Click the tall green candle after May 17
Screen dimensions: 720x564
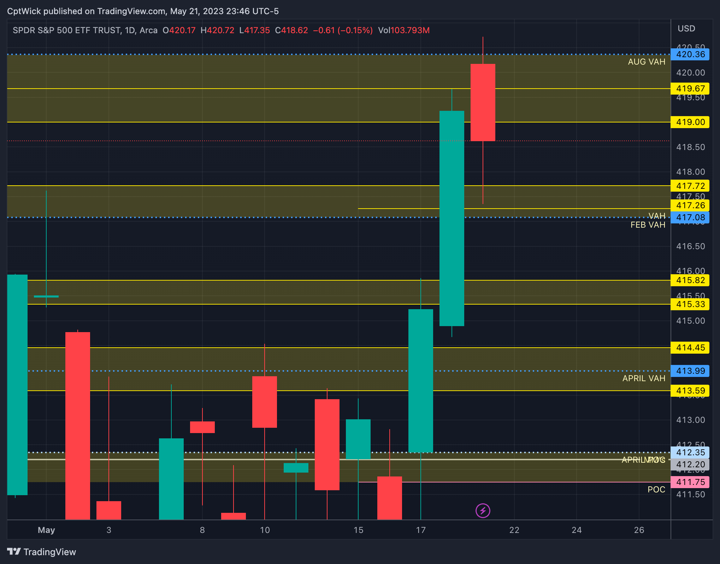point(452,218)
